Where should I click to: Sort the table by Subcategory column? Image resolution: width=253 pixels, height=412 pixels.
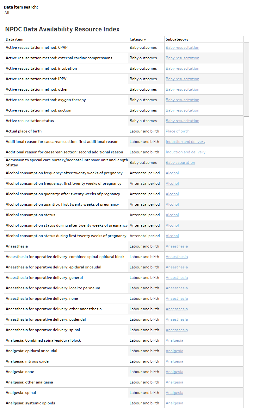coord(177,39)
